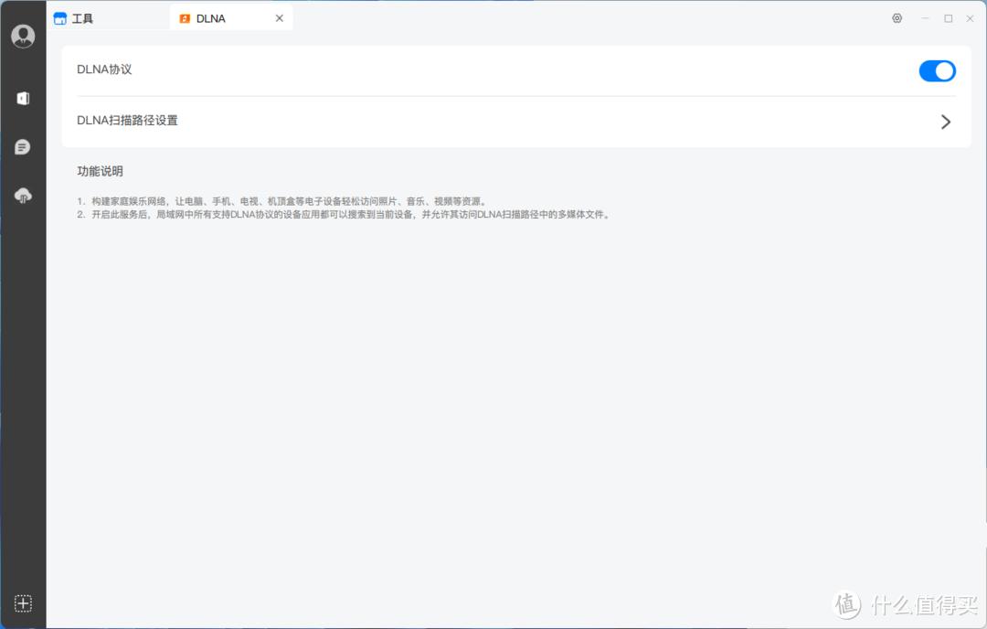Click the blue store icon beside 工具

[60, 18]
